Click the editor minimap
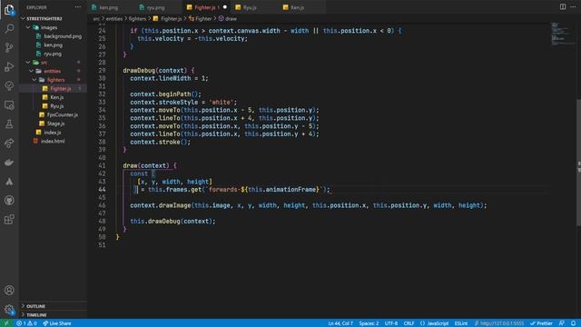 pos(563,35)
